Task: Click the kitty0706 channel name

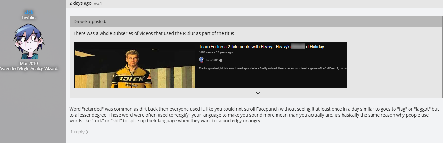Action: (212, 60)
